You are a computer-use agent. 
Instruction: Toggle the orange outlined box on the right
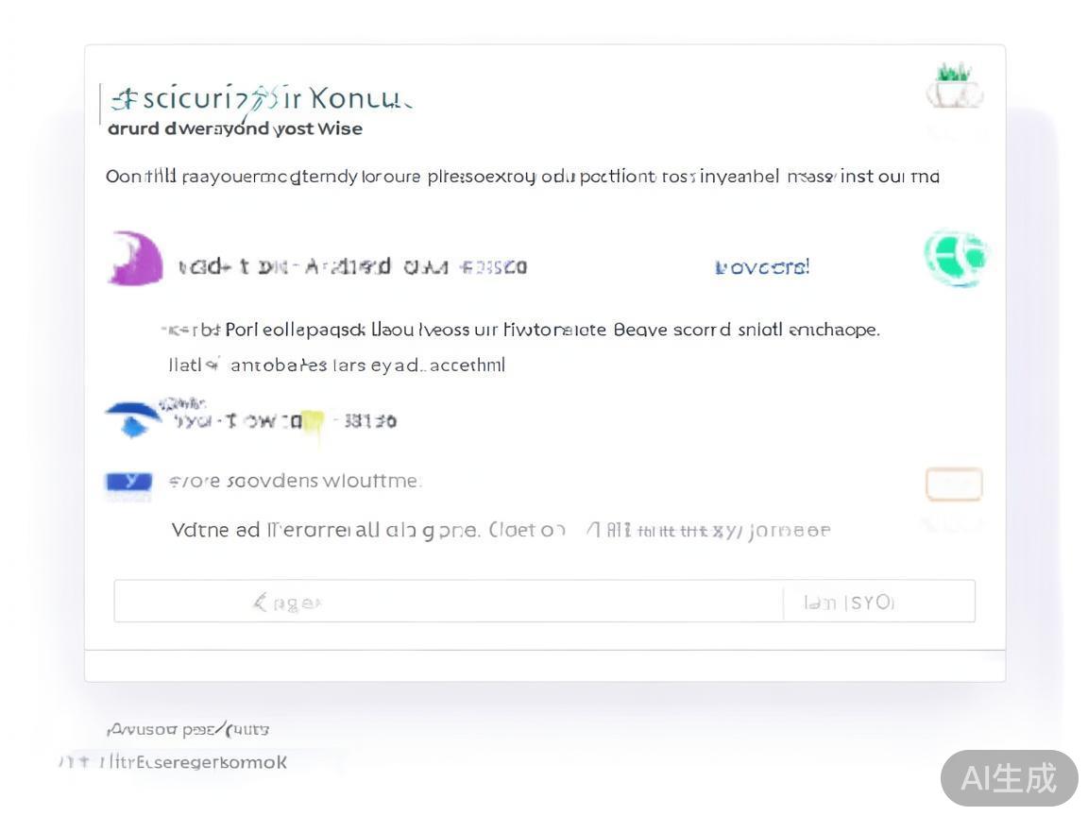click(953, 484)
